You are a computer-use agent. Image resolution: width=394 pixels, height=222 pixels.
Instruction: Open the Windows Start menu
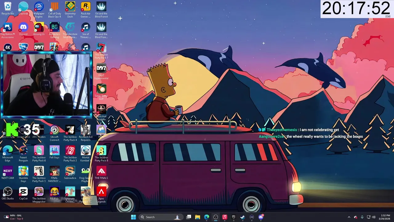pyautogui.click(x=133, y=217)
